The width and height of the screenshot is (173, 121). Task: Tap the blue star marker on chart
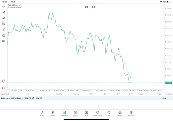point(130,77)
